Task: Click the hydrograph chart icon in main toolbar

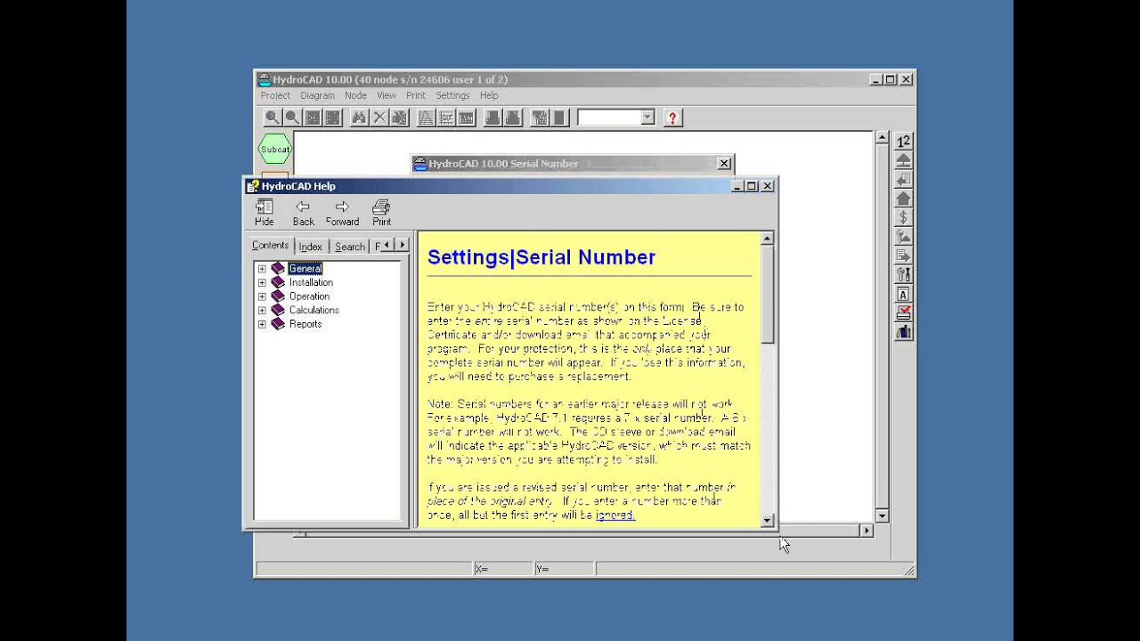Action: pyautogui.click(x=426, y=118)
